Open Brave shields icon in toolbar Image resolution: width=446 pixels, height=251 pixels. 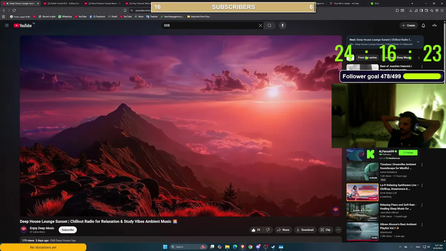tap(437, 10)
